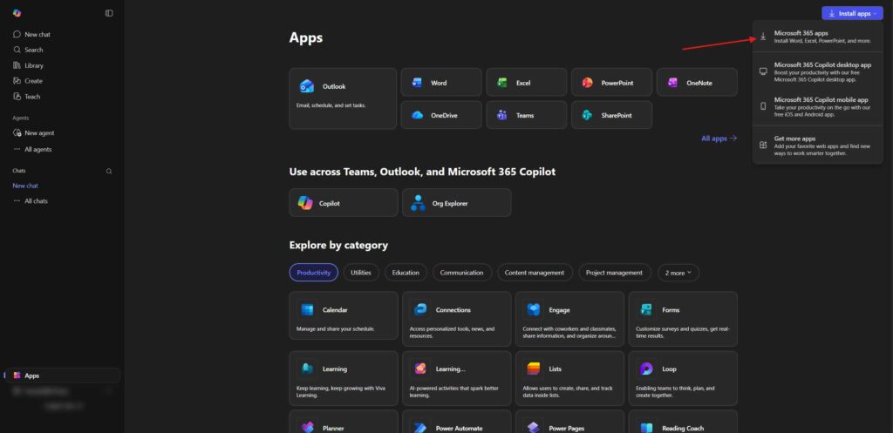Open the Outlook app tile
The image size is (893, 433).
342,98
